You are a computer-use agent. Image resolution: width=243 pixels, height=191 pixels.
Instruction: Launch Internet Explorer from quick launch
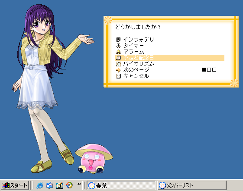40,185
